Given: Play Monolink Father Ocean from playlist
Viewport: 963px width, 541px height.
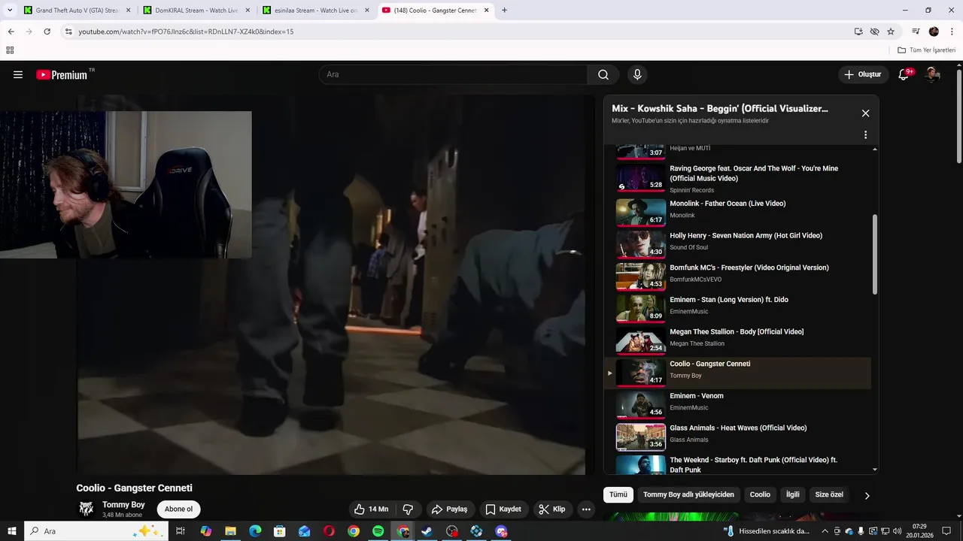Looking at the screenshot, I should point(737,211).
